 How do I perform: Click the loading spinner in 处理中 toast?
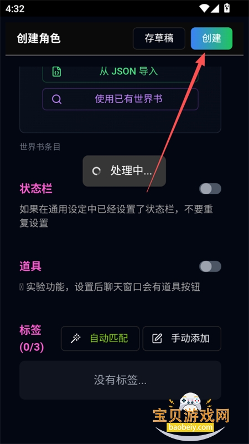tap(96, 171)
